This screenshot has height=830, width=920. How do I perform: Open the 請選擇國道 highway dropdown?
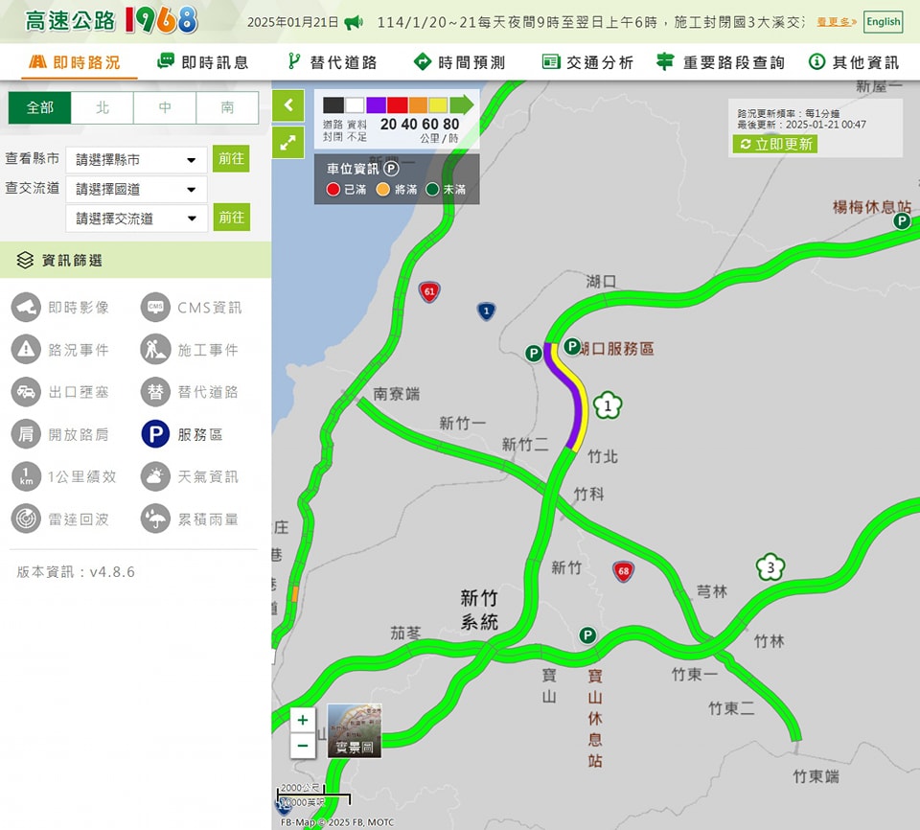[x=136, y=189]
